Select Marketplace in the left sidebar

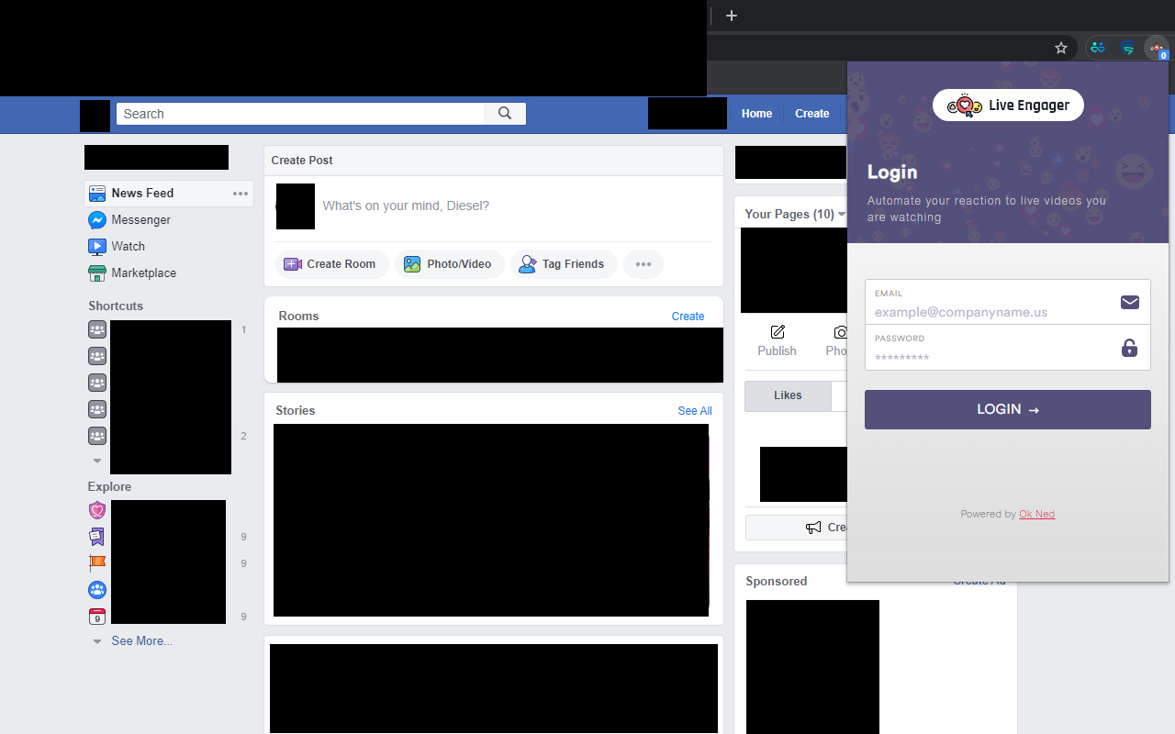(144, 272)
